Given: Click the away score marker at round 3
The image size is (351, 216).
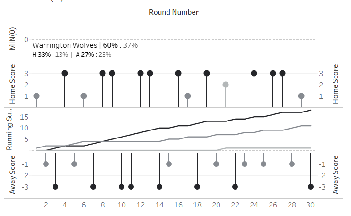Looking at the screenshot, I should tap(55, 187).
